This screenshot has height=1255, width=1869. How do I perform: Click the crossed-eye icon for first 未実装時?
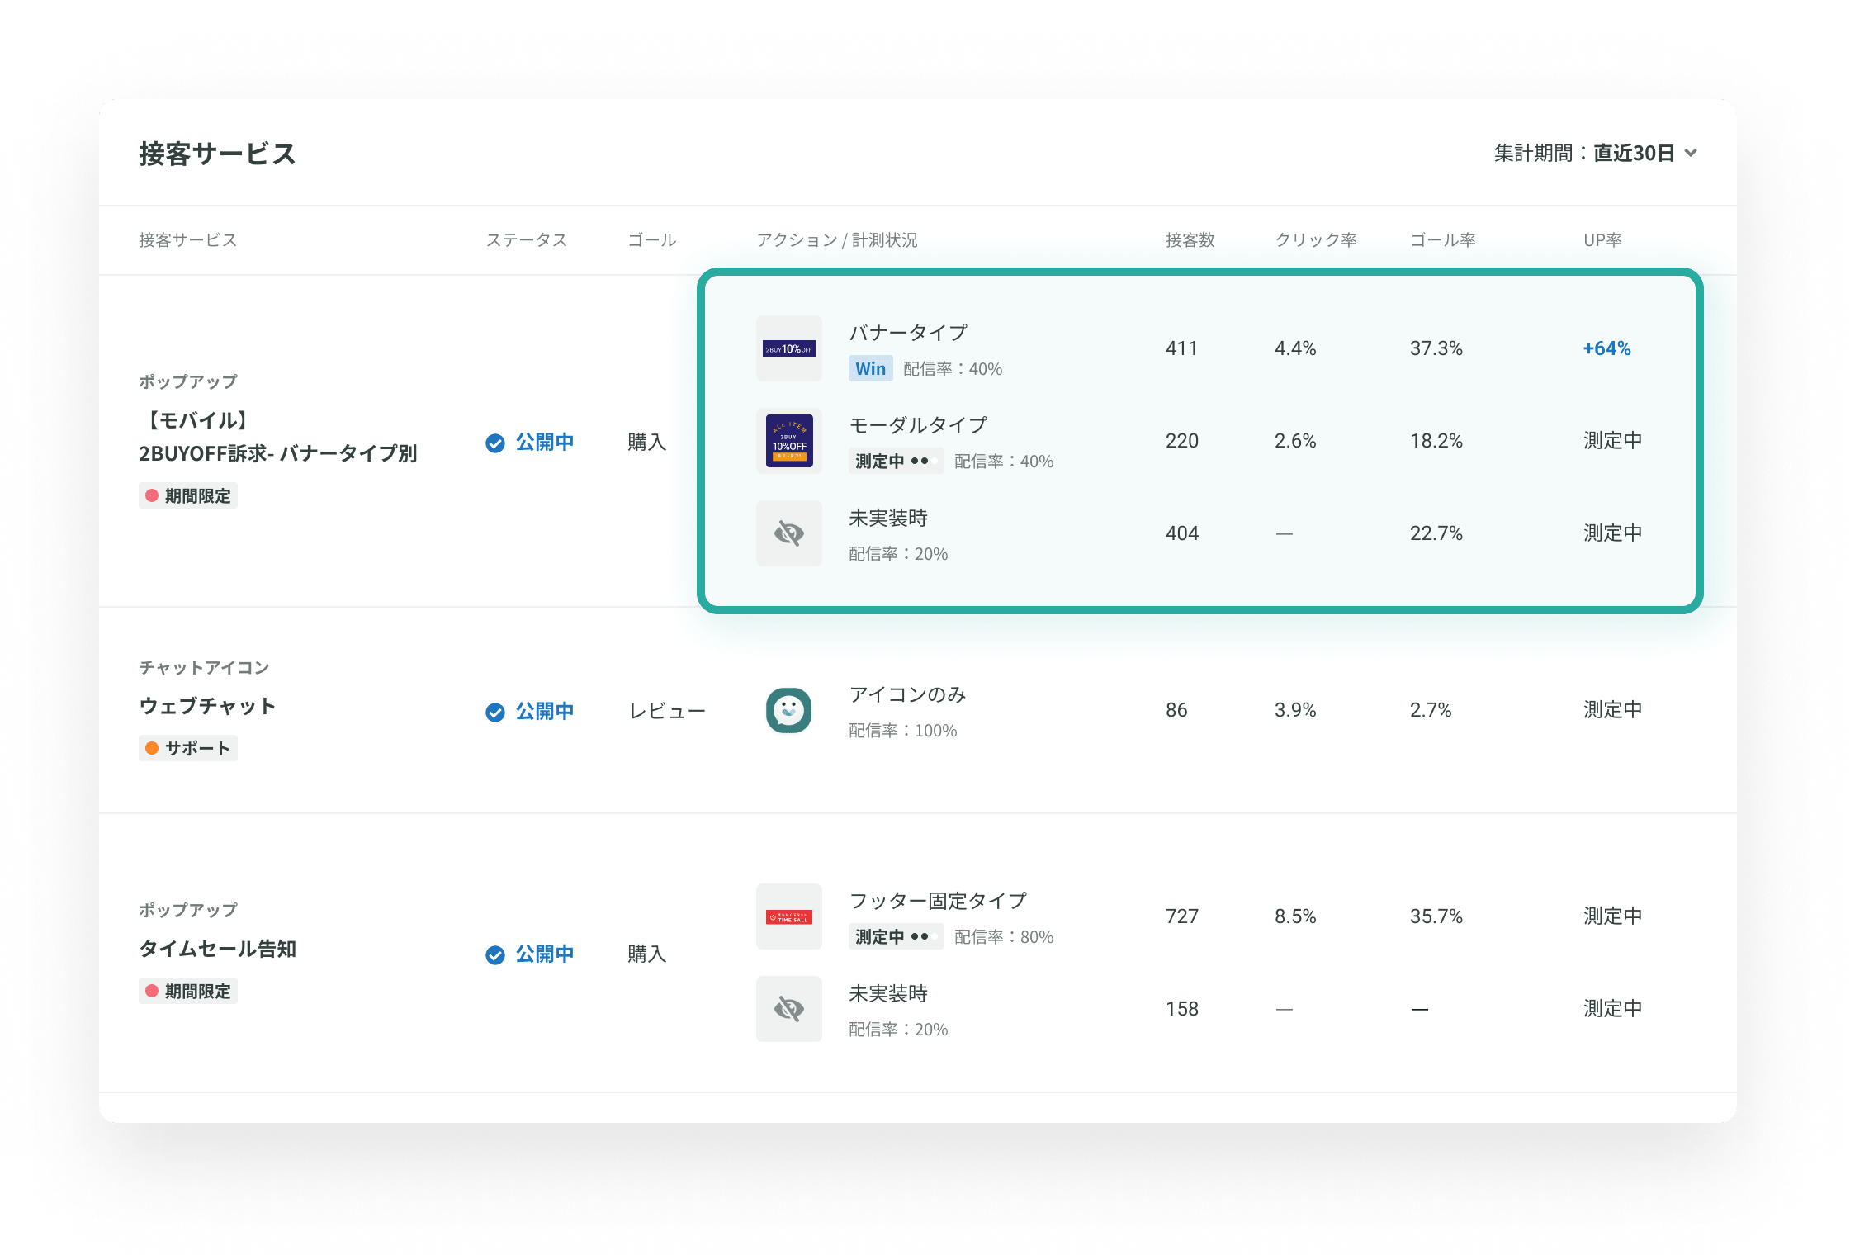point(788,533)
